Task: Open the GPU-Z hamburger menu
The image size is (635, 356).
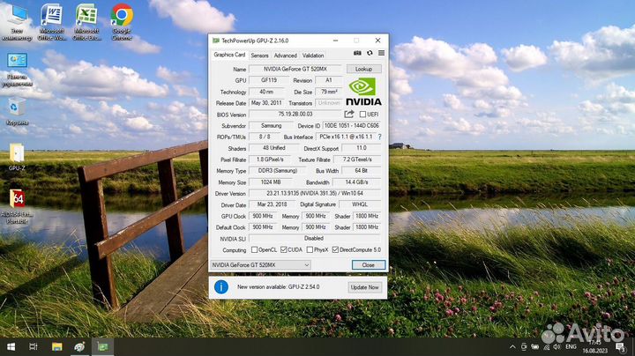Action: click(382, 53)
